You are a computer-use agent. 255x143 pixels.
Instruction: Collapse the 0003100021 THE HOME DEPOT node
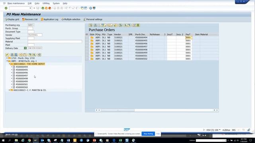9,64
